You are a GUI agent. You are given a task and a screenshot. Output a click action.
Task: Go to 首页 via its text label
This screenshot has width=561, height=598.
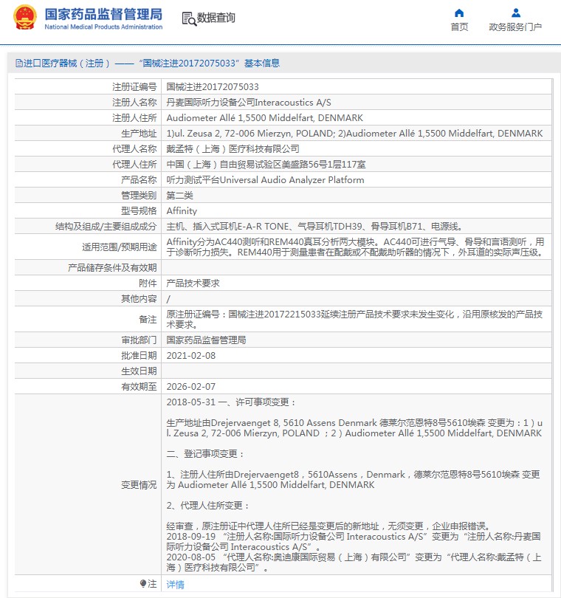459,27
